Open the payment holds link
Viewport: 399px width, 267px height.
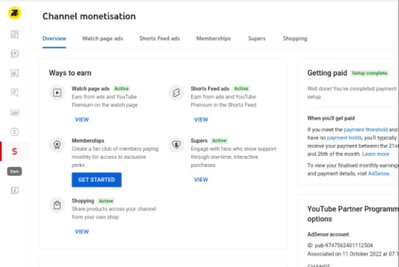pyautogui.click(x=344, y=138)
